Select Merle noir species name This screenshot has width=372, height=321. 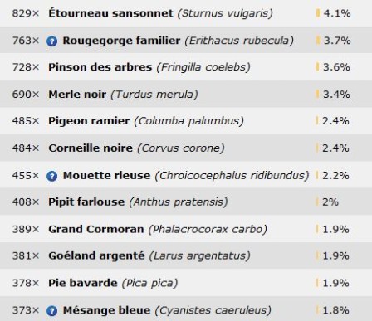77,95
